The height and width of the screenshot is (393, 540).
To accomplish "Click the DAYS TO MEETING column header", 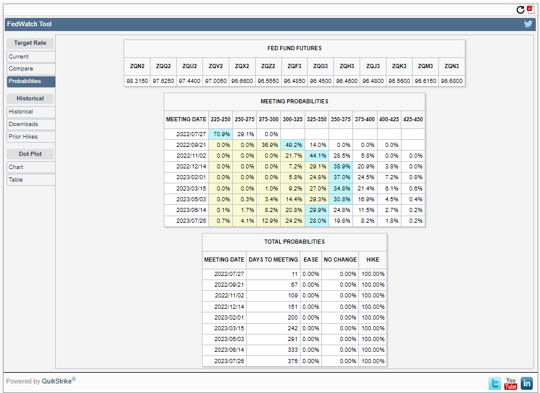I will [x=273, y=260].
